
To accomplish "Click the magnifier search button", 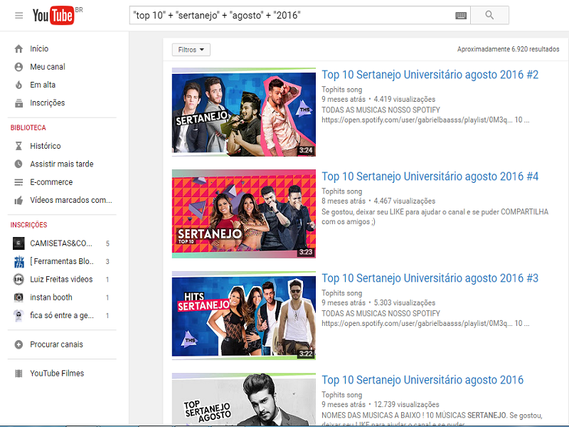I will click(489, 15).
